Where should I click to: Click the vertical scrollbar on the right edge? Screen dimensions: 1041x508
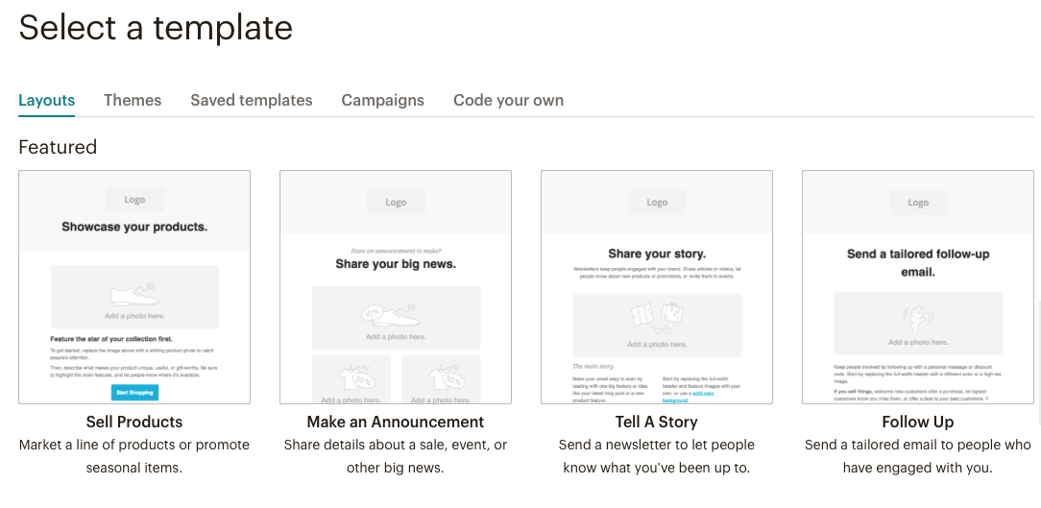point(1036,365)
